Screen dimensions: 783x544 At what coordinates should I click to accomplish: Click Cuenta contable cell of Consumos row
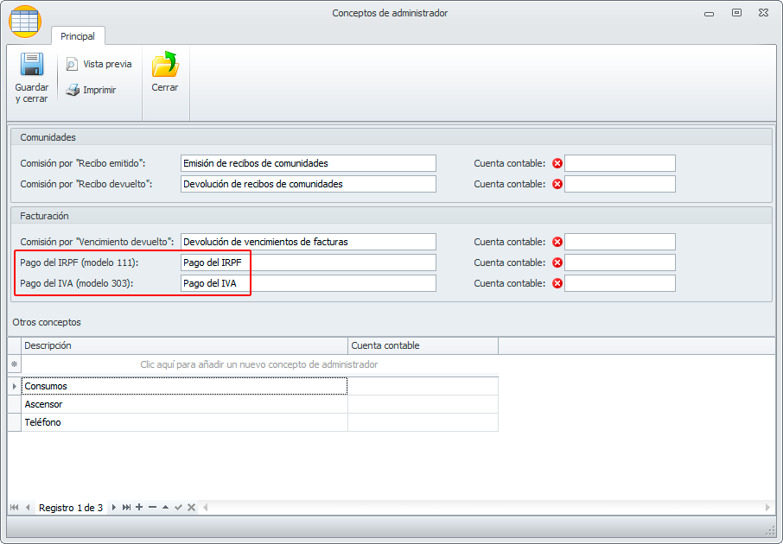pos(423,386)
